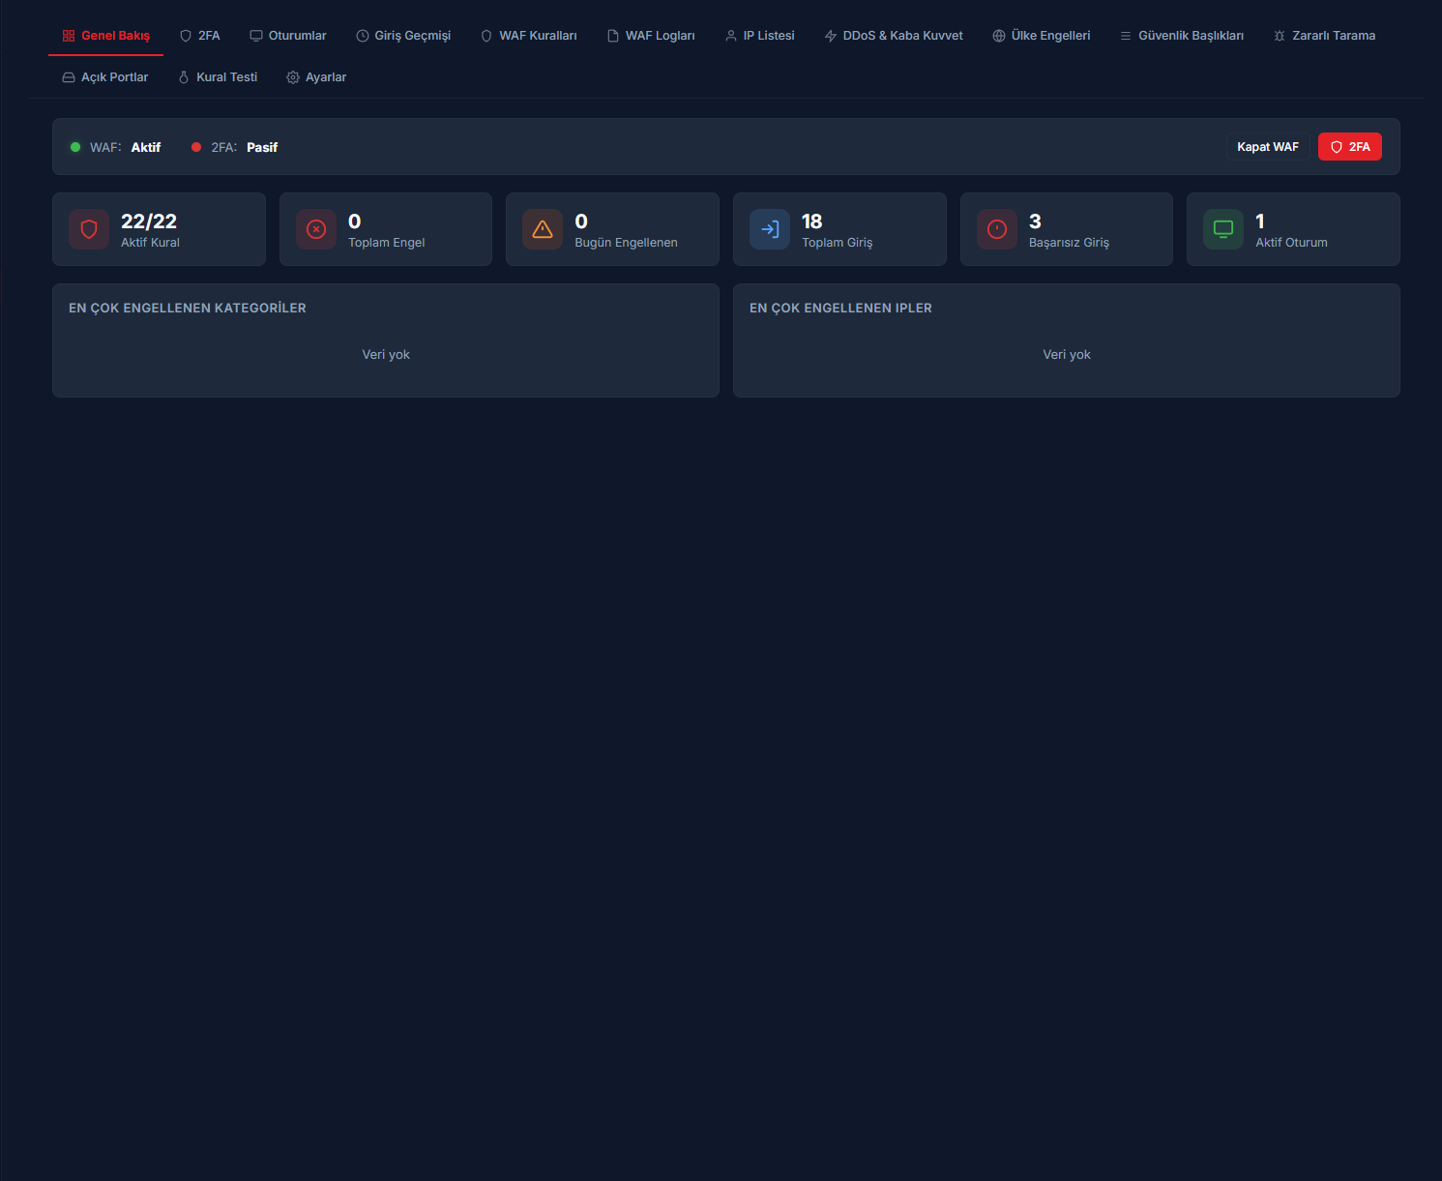Click the green monitor icon for Aktif Oturum
Viewport: 1442px width, 1181px height.
[1223, 229]
